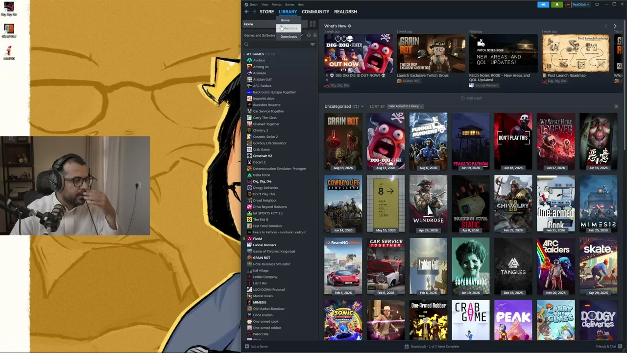Open the Steam announcements megaphone button
627x353 pixels.
[543, 4]
